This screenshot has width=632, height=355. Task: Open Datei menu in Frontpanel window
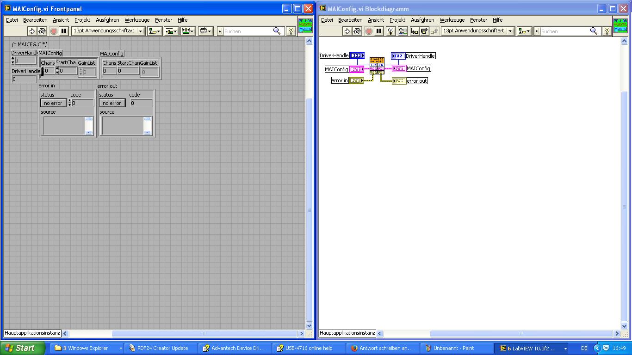[x=12, y=20]
